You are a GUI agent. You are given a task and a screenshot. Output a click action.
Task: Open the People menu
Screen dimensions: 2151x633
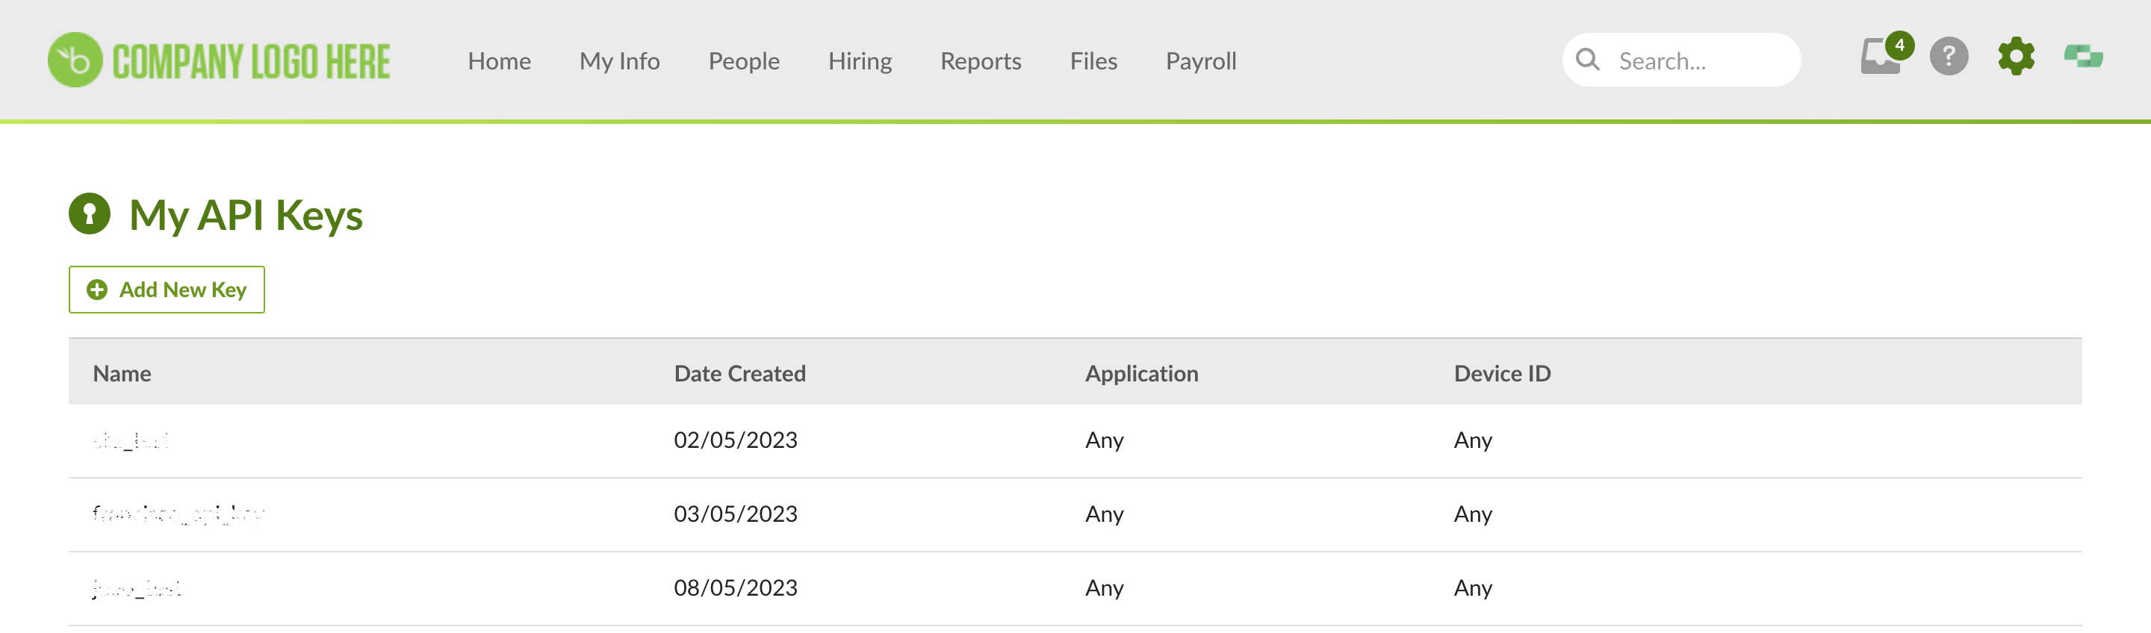coord(744,61)
